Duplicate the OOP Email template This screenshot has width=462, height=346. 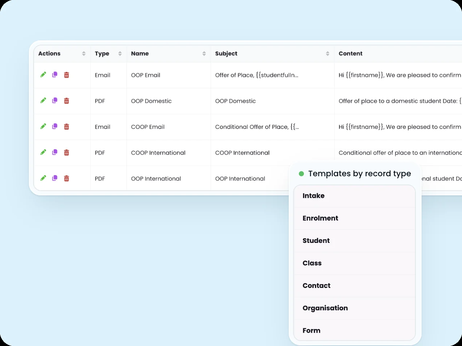tap(55, 75)
